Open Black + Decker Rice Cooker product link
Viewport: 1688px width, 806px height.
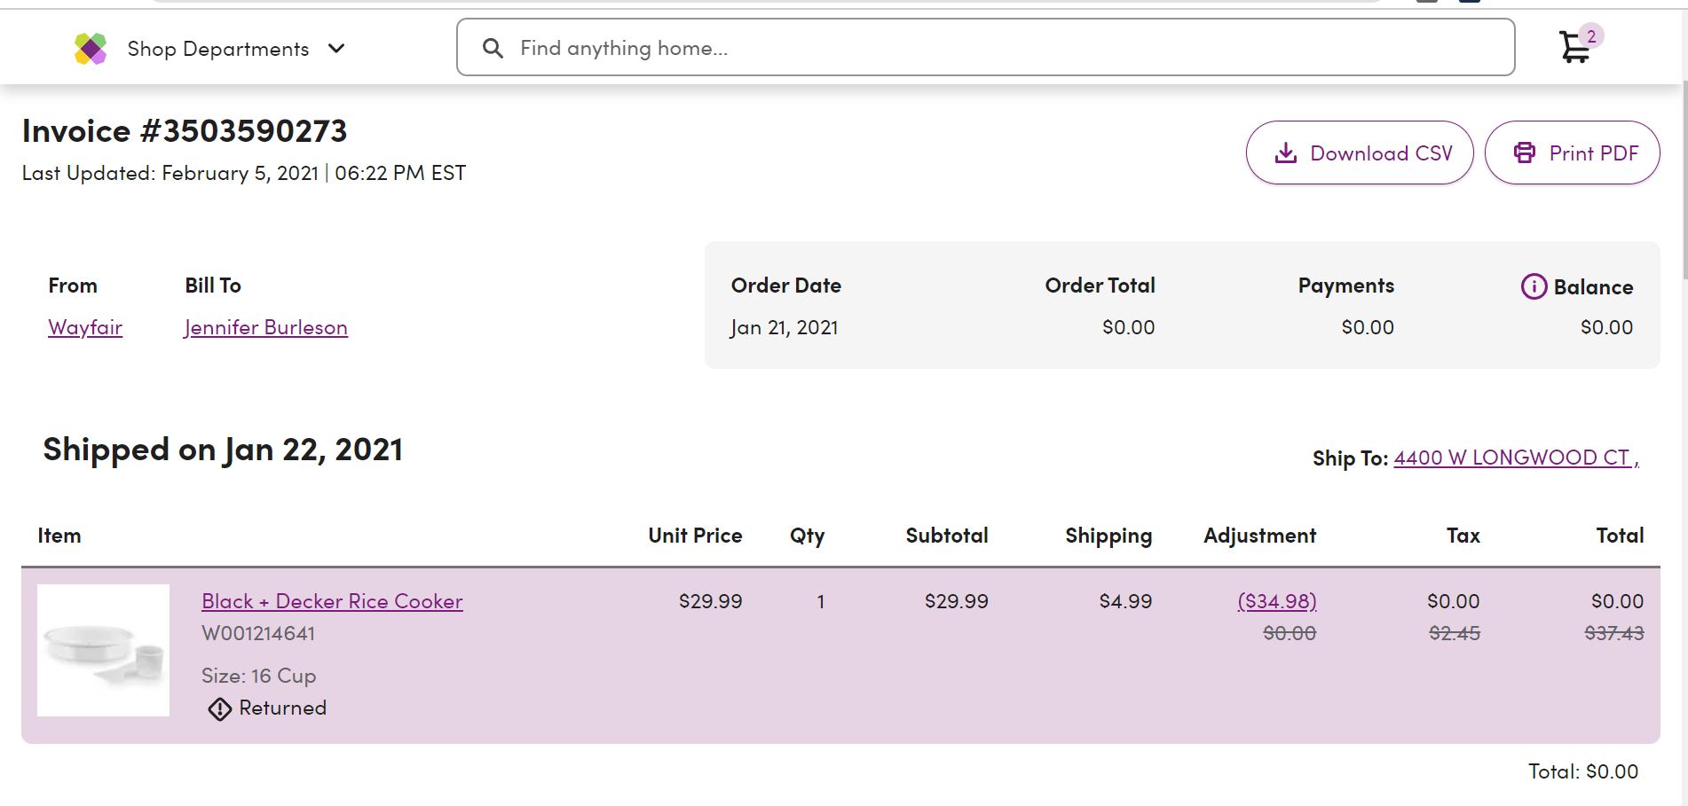tap(332, 601)
